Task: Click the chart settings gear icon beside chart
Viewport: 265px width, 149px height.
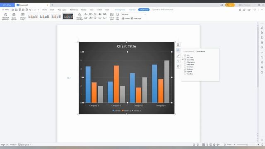Action: click(178, 66)
